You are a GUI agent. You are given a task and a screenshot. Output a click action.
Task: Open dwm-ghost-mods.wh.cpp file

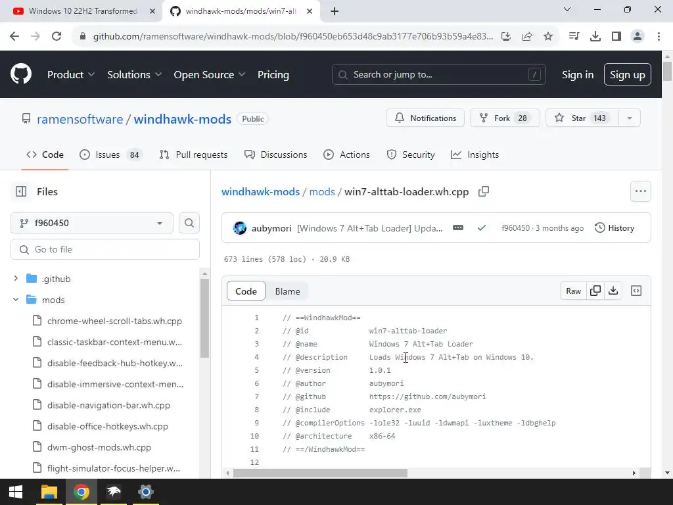click(x=99, y=447)
